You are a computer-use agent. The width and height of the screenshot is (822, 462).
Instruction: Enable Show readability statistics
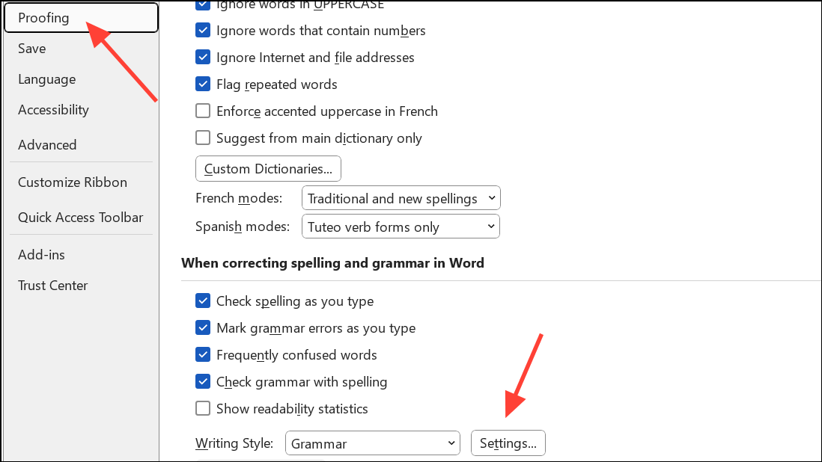click(203, 409)
